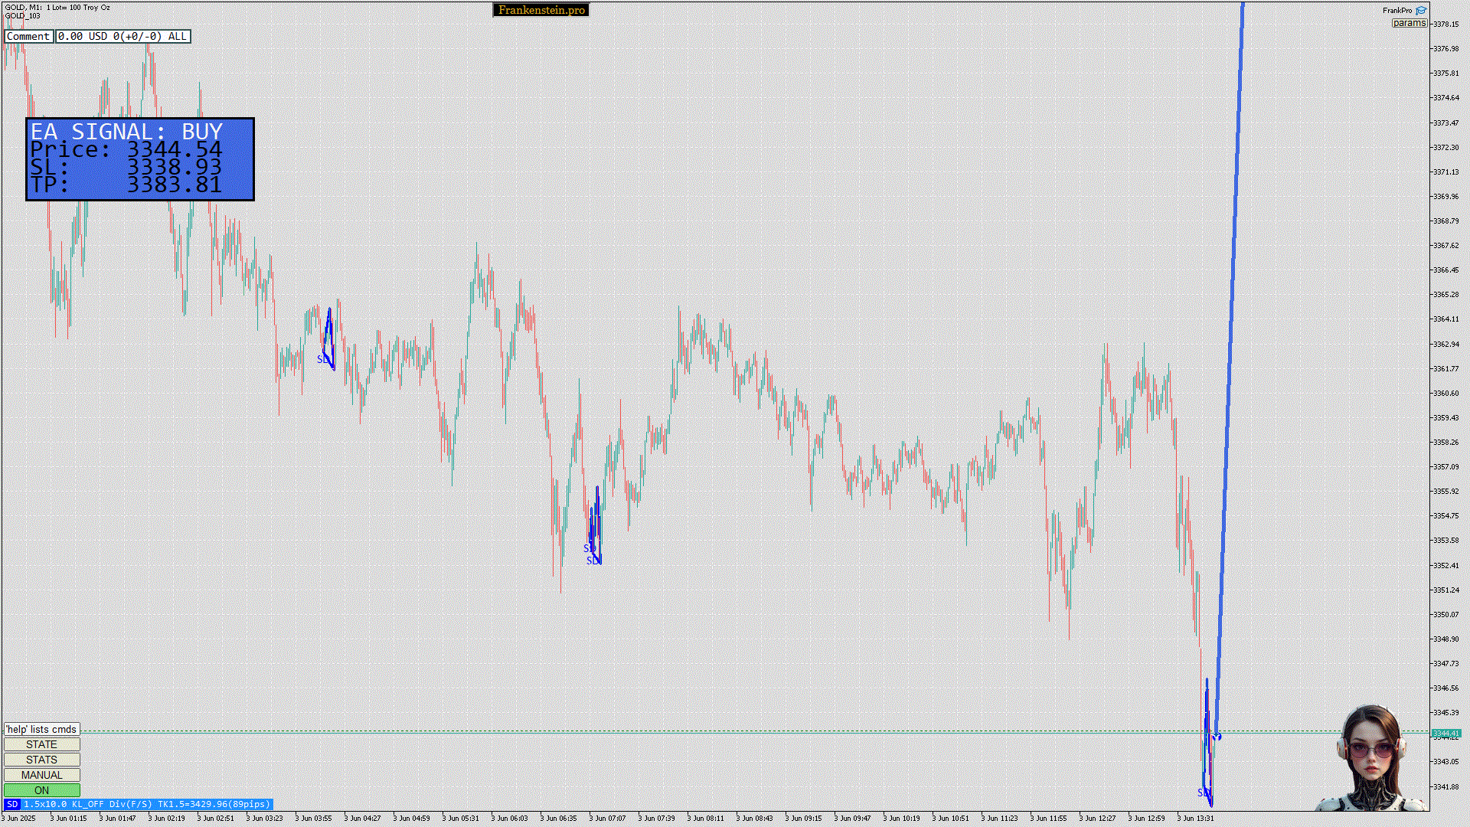The height and width of the screenshot is (827, 1470).
Task: Click the STATE button
Action: point(41,745)
